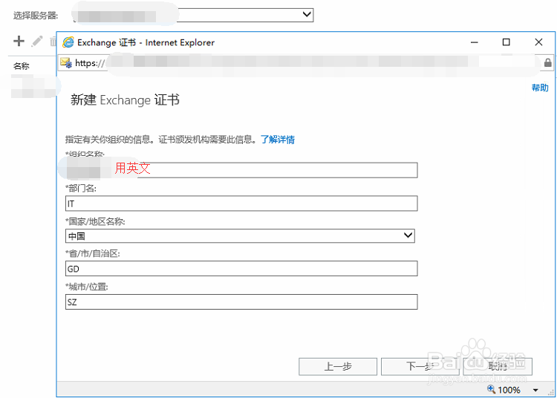The image size is (557, 398).
Task: Click the 新建 Exchange 证书 heading
Action: (x=125, y=99)
